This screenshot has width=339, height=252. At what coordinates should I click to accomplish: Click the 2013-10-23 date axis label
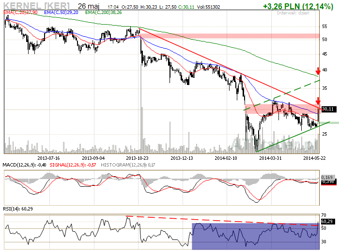coord(137,158)
